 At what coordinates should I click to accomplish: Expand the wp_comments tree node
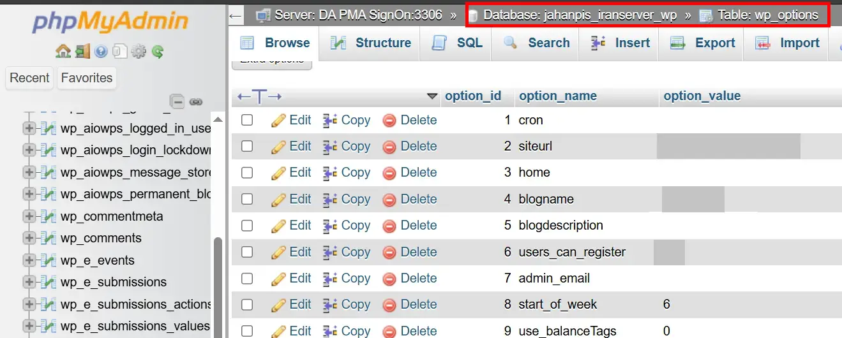[29, 238]
